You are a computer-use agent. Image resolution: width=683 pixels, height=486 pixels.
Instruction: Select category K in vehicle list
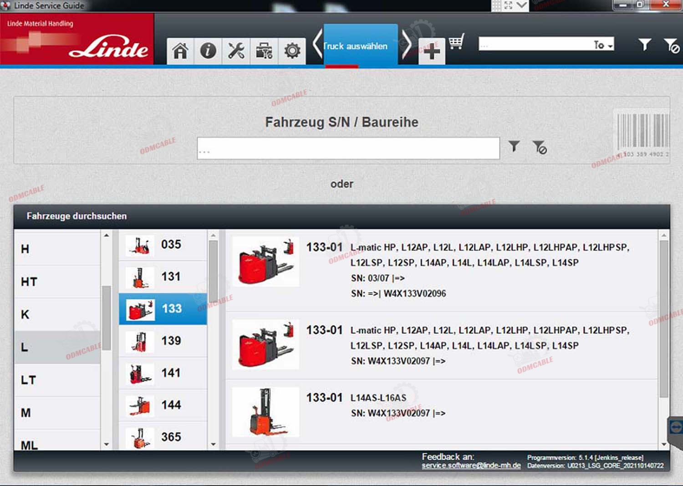[57, 314]
